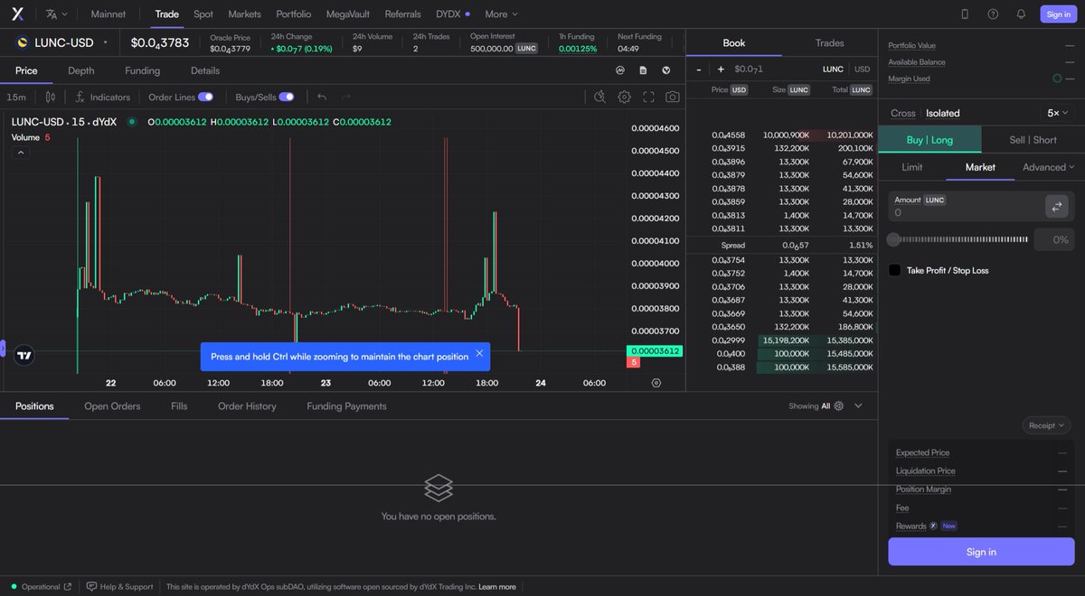Open the language selector dropdown
This screenshot has height=596, width=1085.
[57, 14]
